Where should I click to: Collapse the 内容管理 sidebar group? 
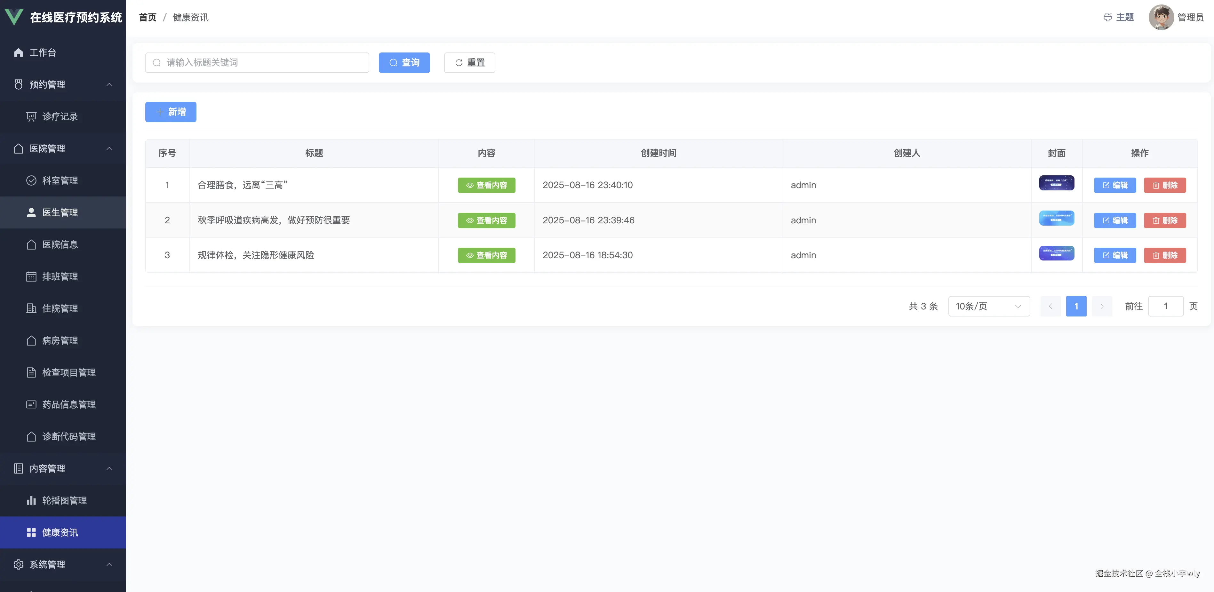[x=109, y=468]
